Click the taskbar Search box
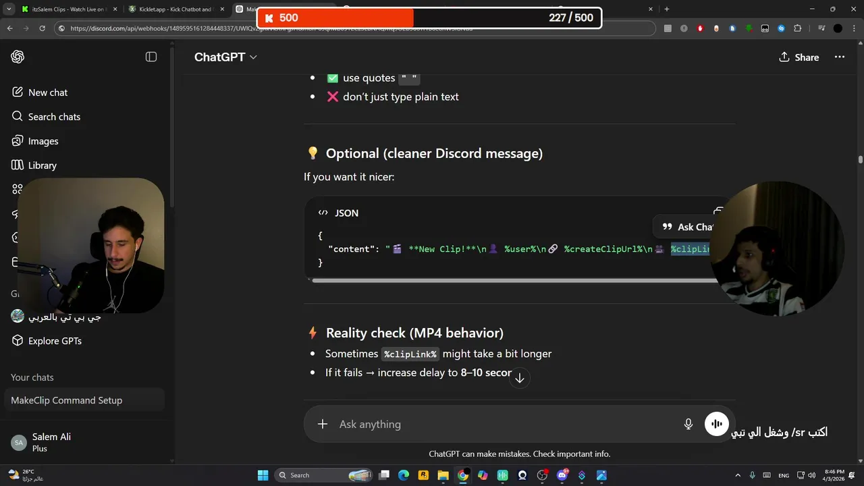This screenshot has width=864, height=486. (325, 475)
